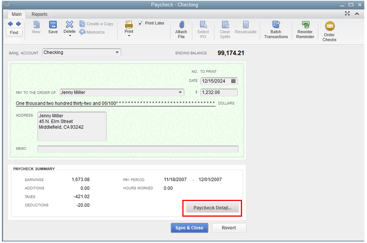Click into the Memo input field
The image size is (367, 243).
pos(138,149)
